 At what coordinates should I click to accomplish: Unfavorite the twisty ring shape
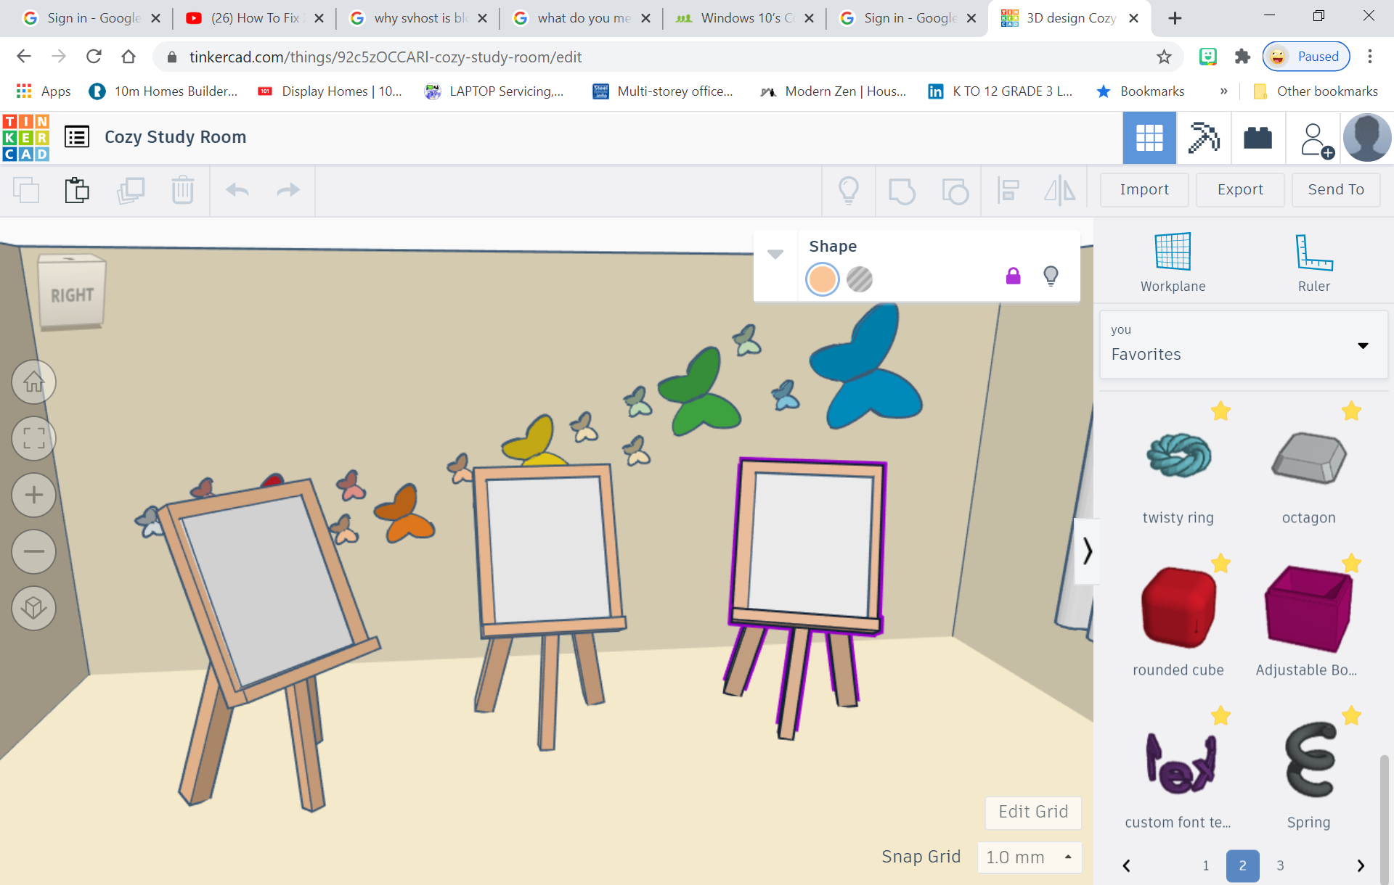coord(1220,411)
